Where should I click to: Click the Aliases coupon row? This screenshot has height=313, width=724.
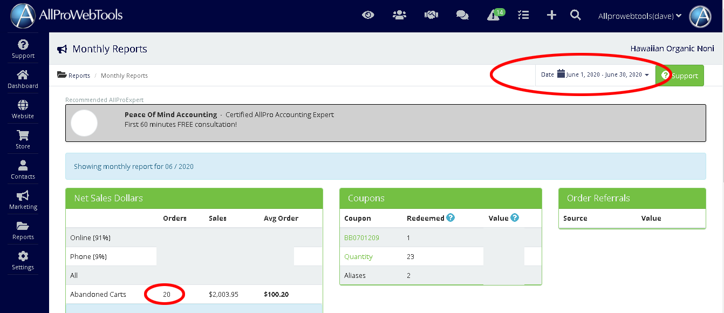point(440,275)
